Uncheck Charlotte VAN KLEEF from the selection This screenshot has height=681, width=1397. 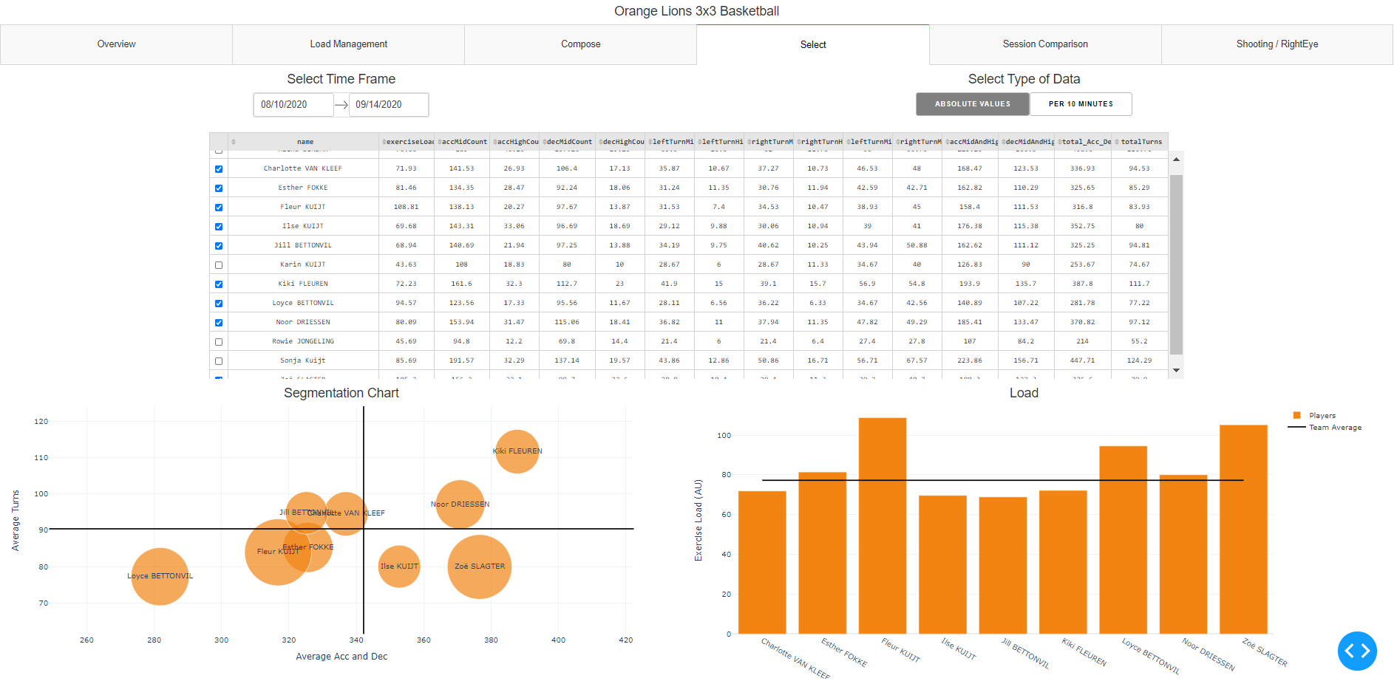(218, 168)
